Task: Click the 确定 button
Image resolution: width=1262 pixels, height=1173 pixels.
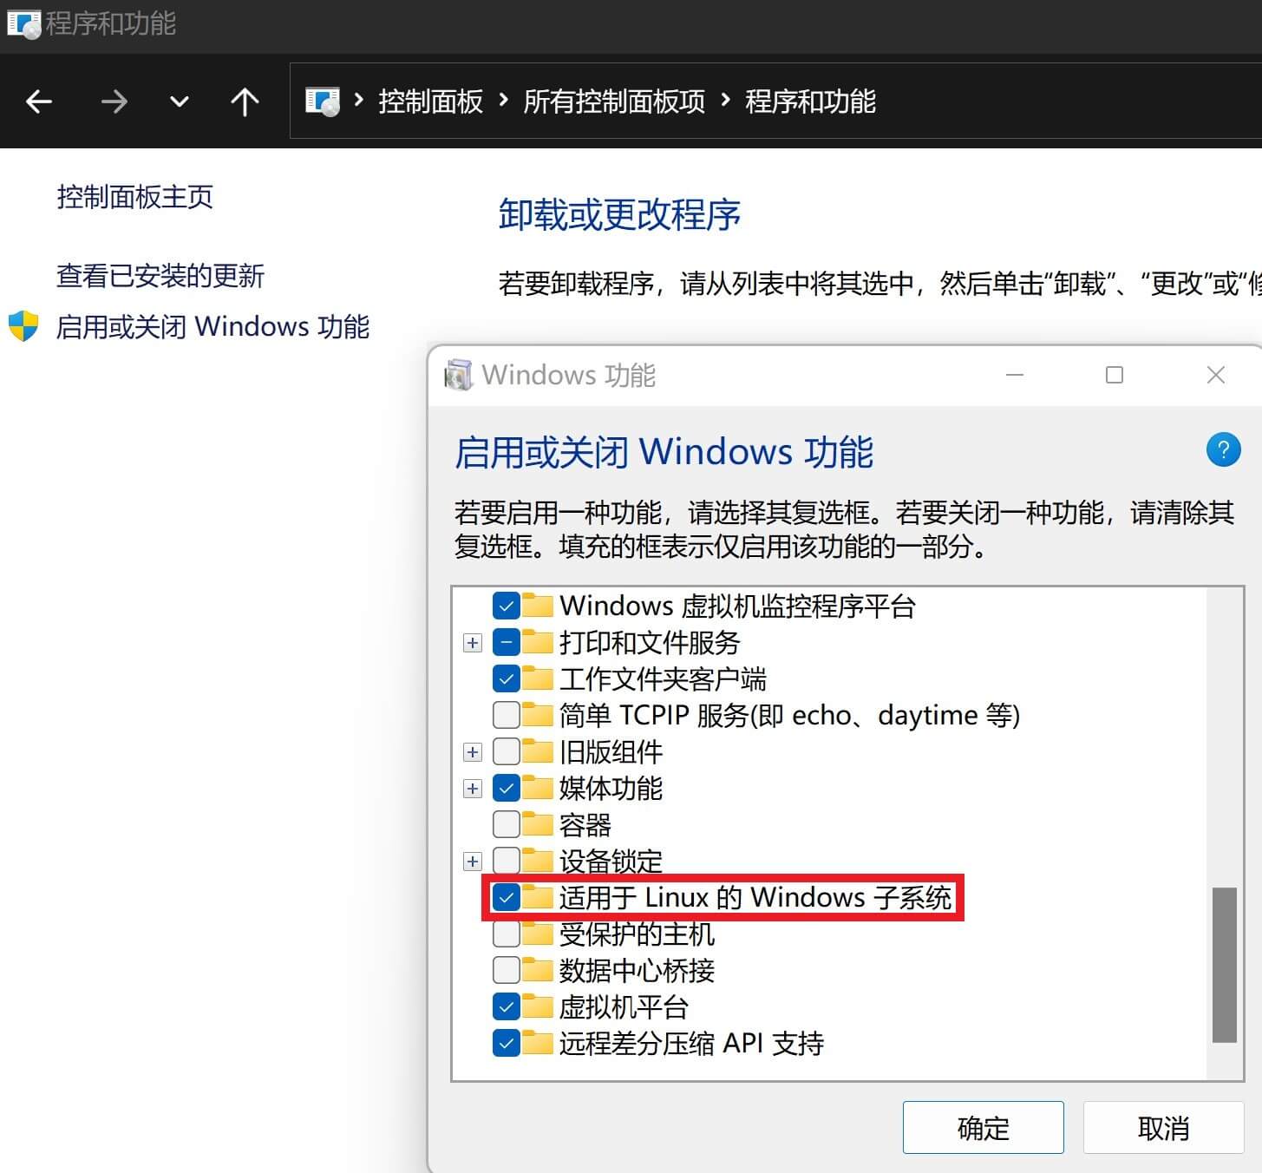Action: [x=983, y=1127]
